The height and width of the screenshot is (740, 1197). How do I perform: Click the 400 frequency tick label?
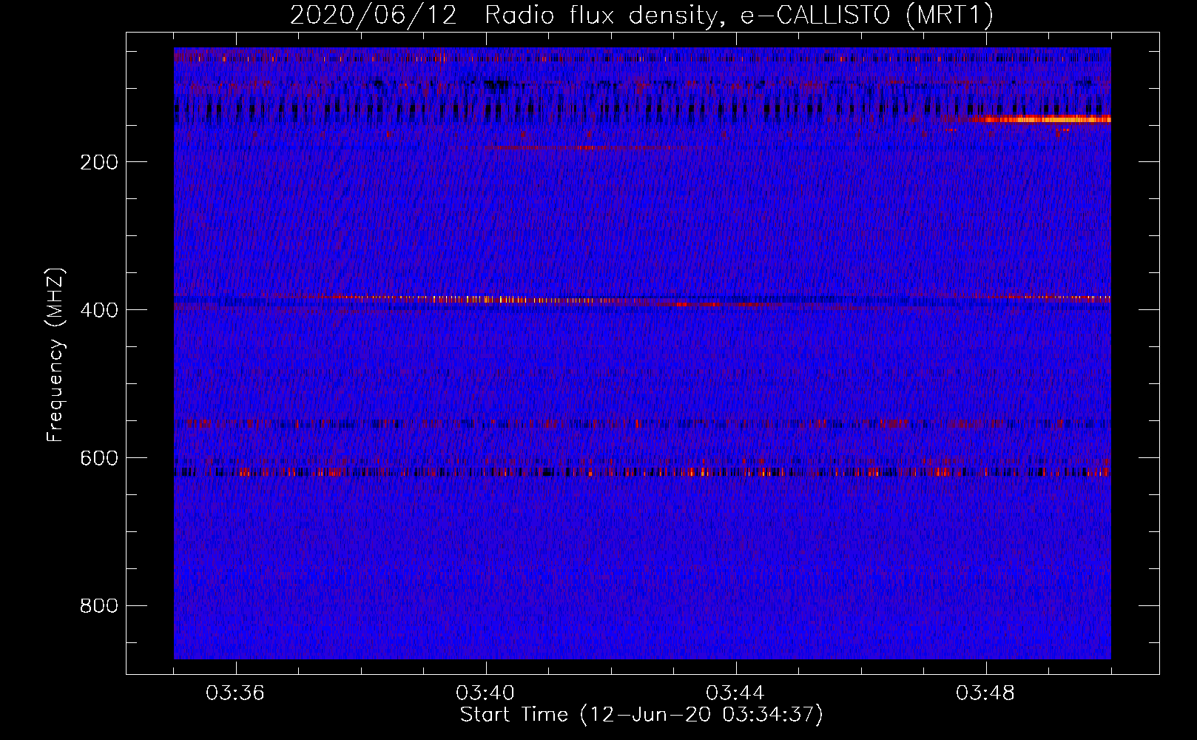pyautogui.click(x=99, y=310)
